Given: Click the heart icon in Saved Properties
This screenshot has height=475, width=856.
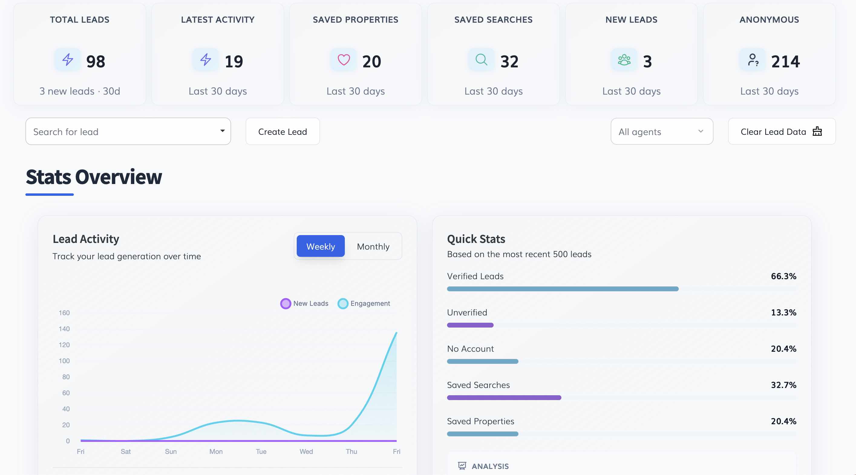Looking at the screenshot, I should pos(344,60).
